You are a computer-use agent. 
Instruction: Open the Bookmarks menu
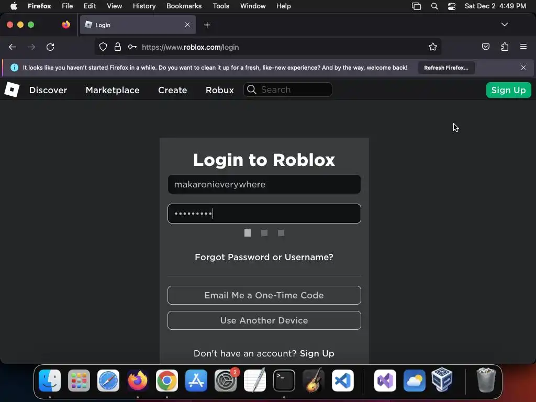184,6
